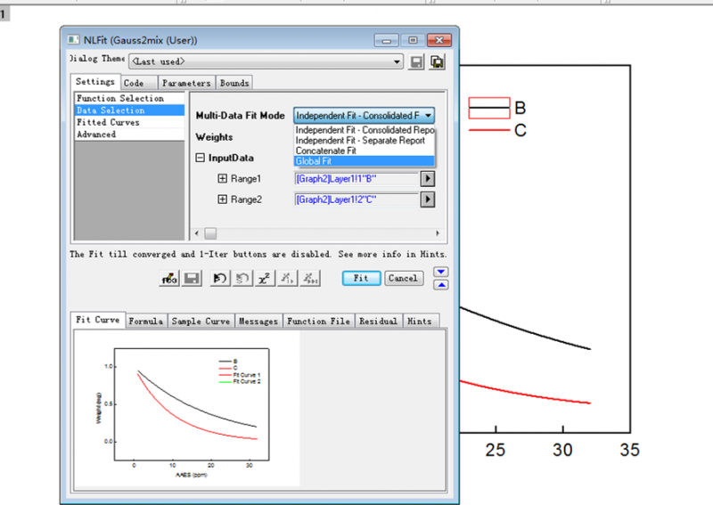Click the axis tick label 25 in the graph
The height and width of the screenshot is (505, 713).
[496, 450]
